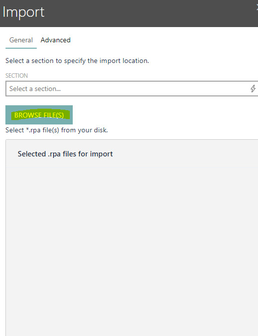This screenshot has width=258, height=336.
Task: Click the Import dialog title
Action: click(x=23, y=12)
